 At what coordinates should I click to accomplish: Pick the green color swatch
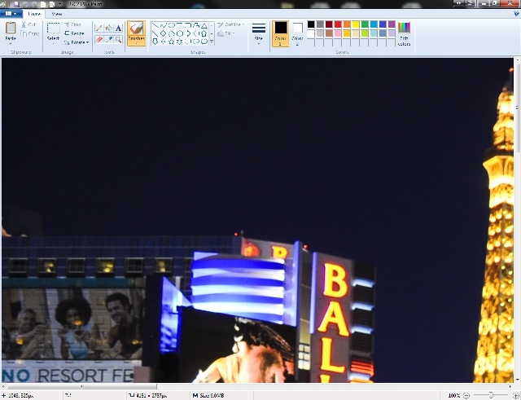tap(365, 24)
